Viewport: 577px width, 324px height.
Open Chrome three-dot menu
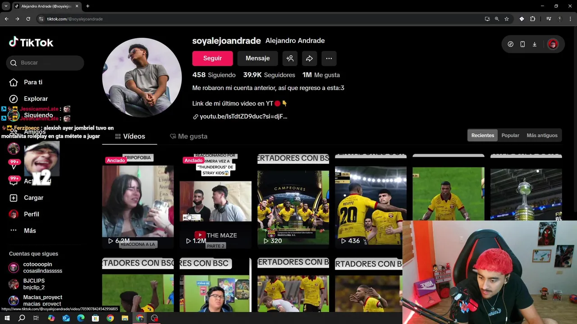pos(571,19)
